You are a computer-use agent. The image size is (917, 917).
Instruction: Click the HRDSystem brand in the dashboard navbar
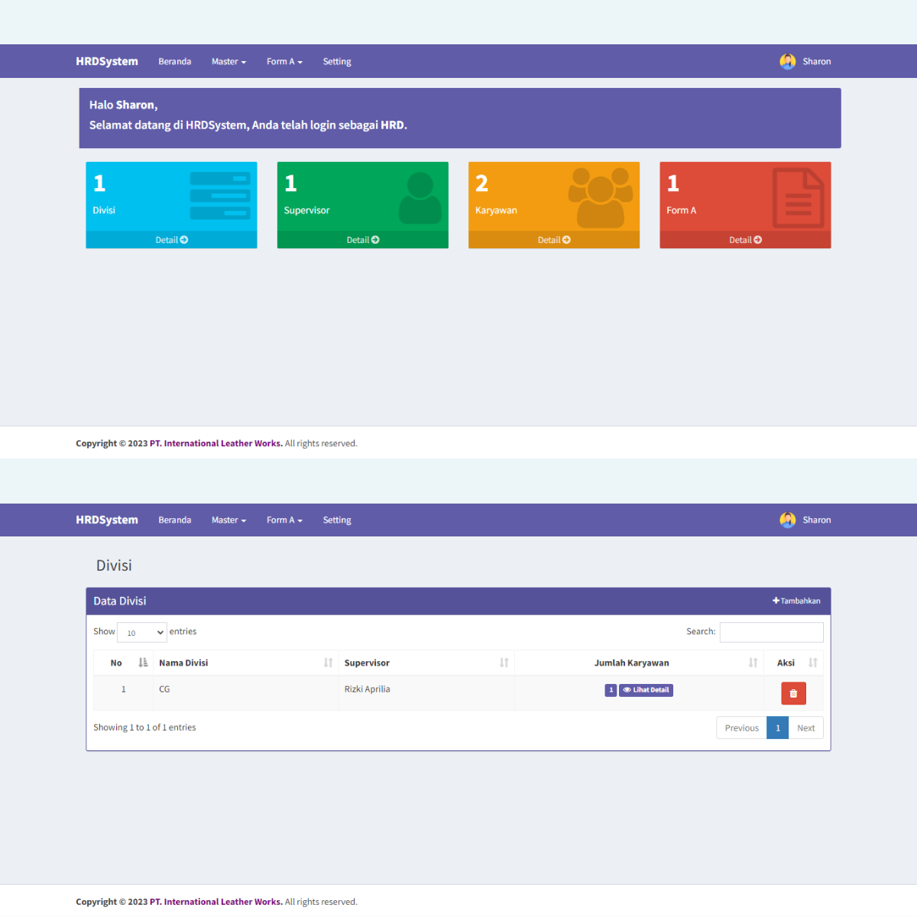click(x=107, y=61)
